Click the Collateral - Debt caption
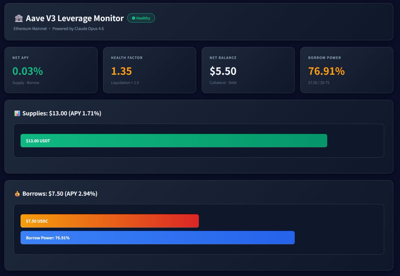The width and height of the screenshot is (400, 276). [223, 83]
